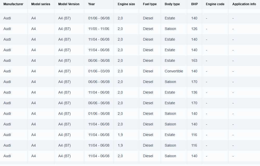Click the year range 11/05 - 11/06
Viewport: 260px width, 166px height.
[99, 29]
